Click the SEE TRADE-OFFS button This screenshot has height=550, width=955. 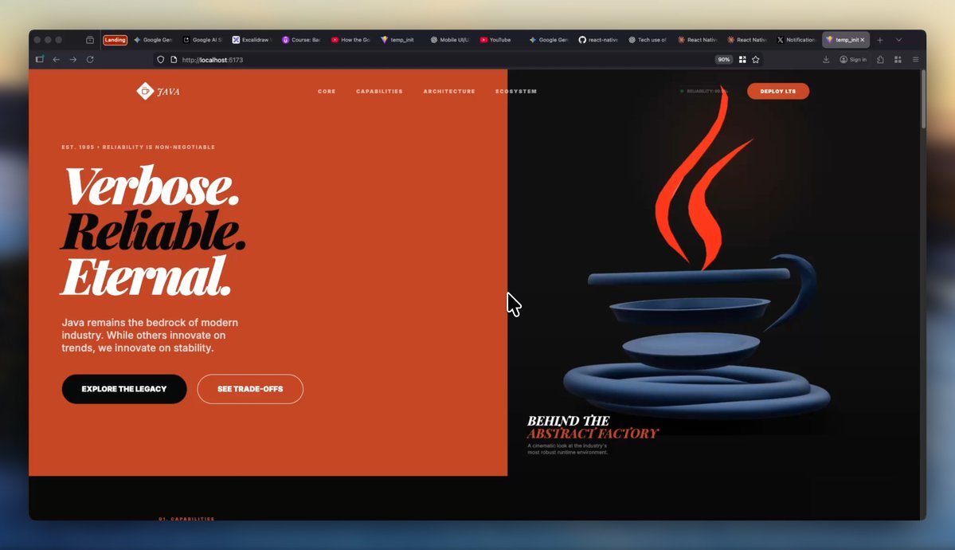250,389
